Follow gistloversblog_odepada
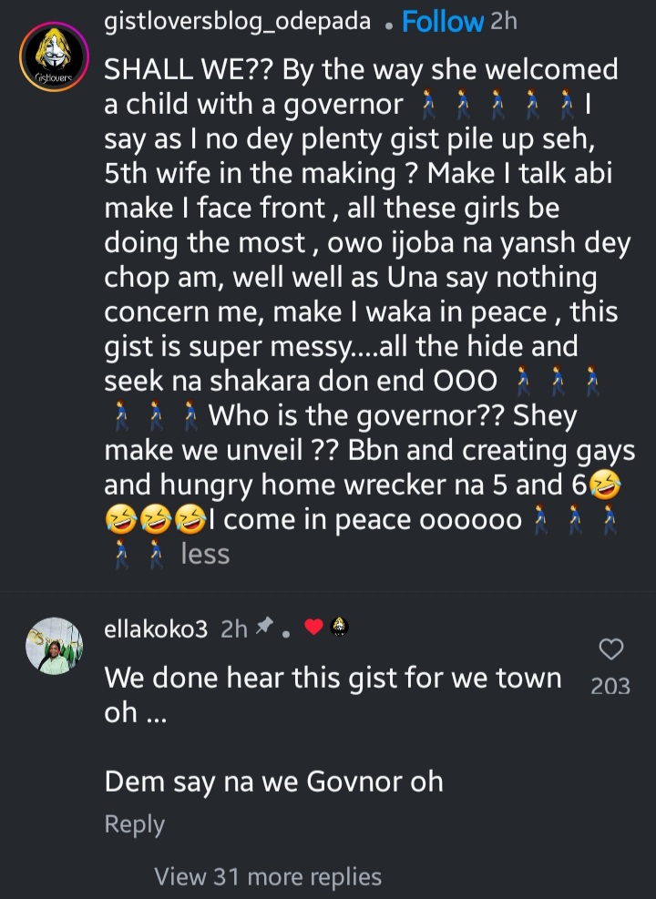This screenshot has width=656, height=899. coord(442,22)
